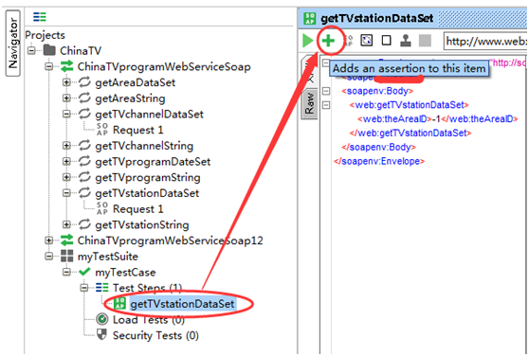529x356 pixels.
Task: Select Request 1 under getTVchannelDataSet
Action: click(x=137, y=130)
